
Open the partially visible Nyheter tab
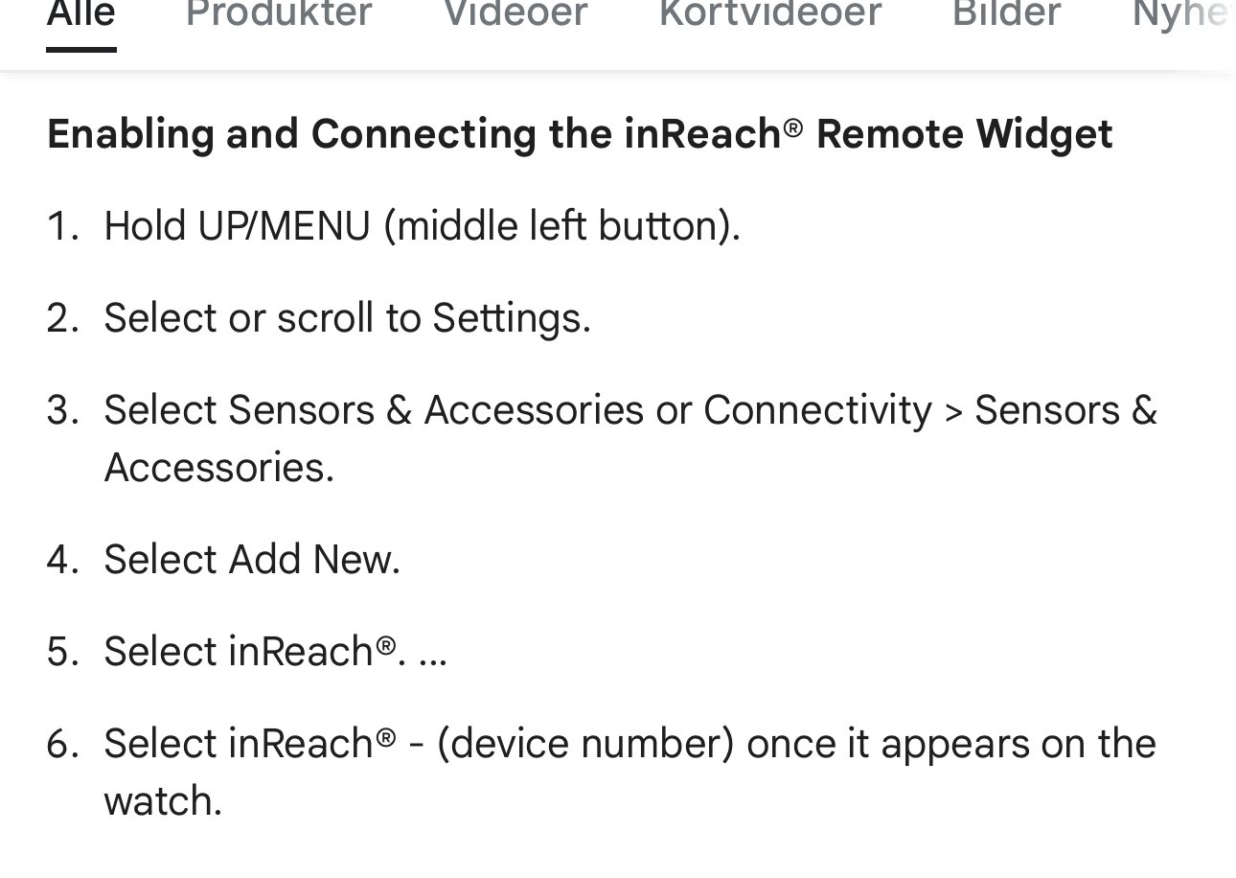1182,16
